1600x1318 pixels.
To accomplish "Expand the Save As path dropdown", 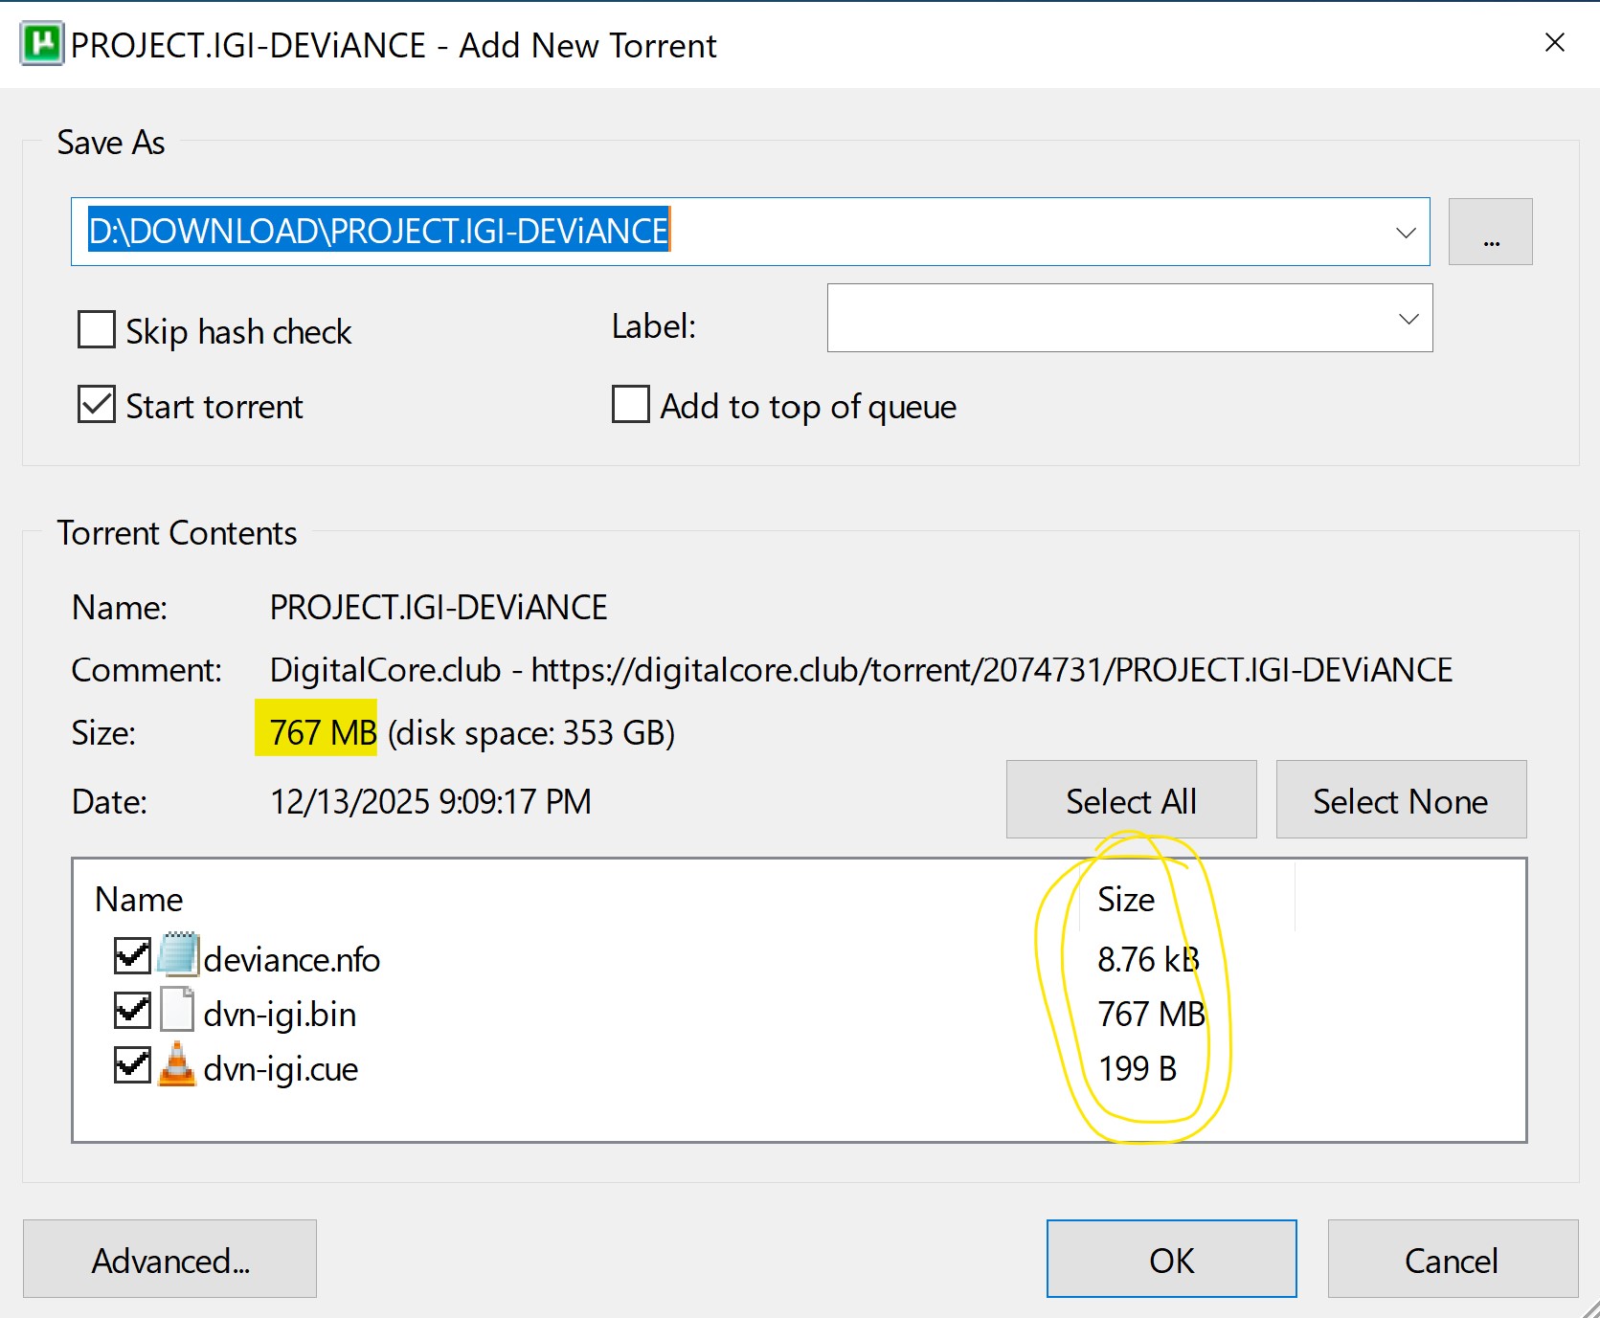I will pyautogui.click(x=1405, y=232).
